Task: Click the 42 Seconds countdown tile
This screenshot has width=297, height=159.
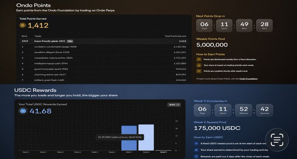Action: pos(264,111)
